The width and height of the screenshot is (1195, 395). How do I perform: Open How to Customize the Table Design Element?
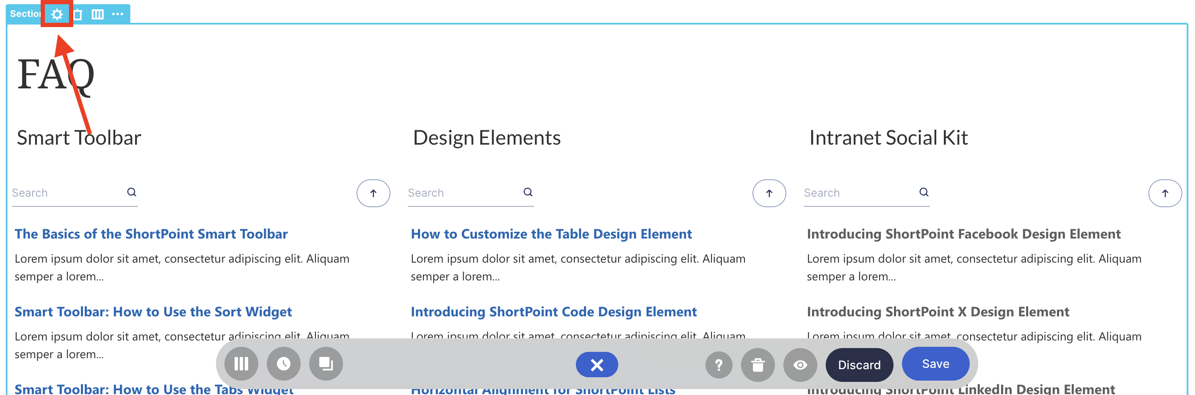551,234
